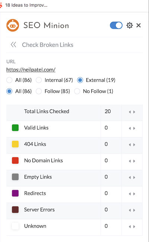Click the next arrow for Empty Links
This screenshot has height=242, width=149.
coord(134,178)
